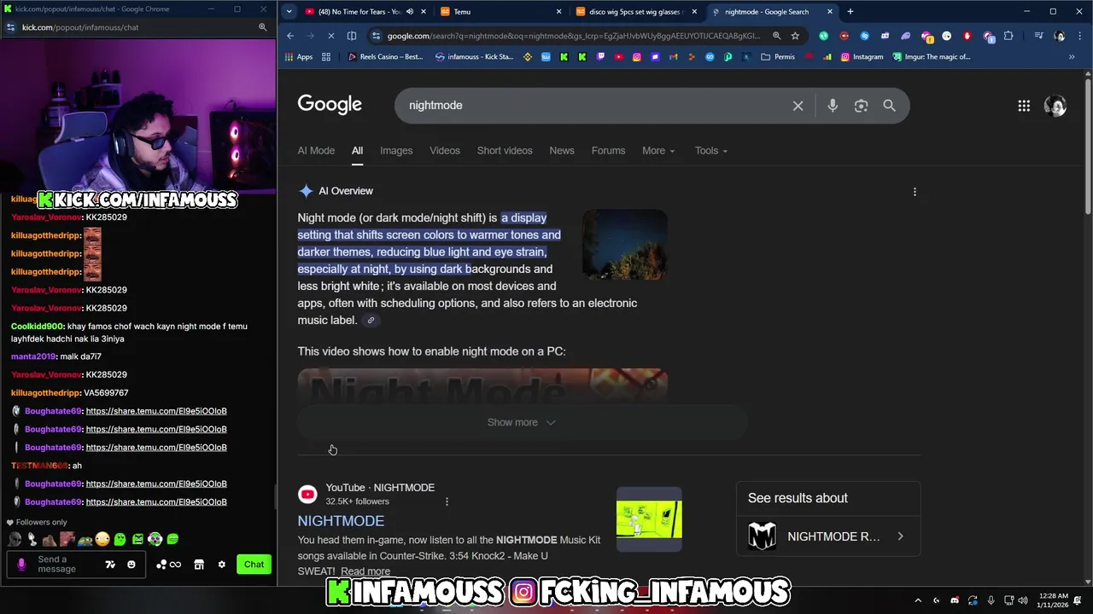Viewport: 1093px width, 614px height.
Task: Open the Google apps grid
Action: (x=1024, y=106)
